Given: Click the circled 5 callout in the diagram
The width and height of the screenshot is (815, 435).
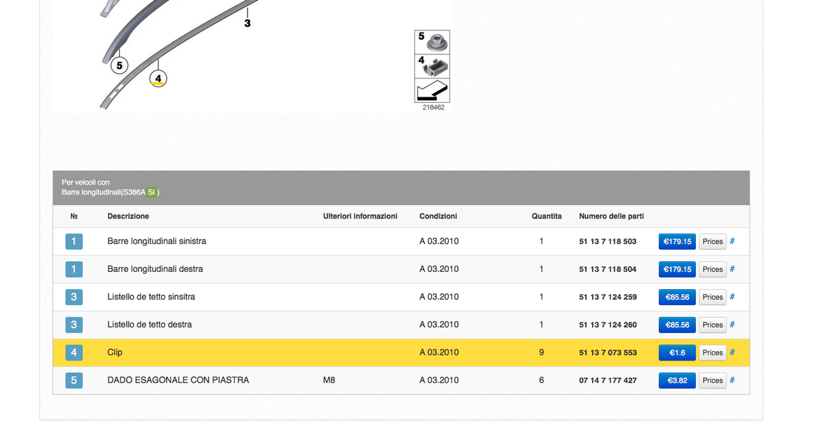Looking at the screenshot, I should click(119, 65).
